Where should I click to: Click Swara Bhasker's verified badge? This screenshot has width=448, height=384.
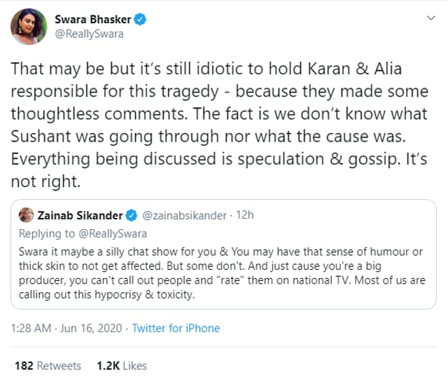pyautogui.click(x=140, y=20)
